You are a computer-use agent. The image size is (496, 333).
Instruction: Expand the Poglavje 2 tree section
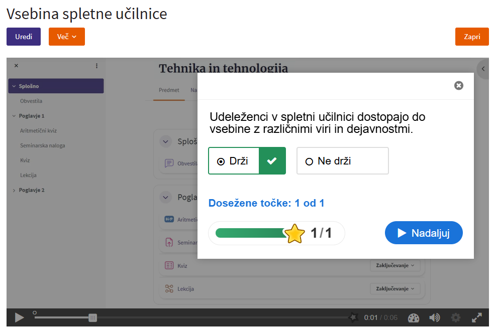point(14,190)
